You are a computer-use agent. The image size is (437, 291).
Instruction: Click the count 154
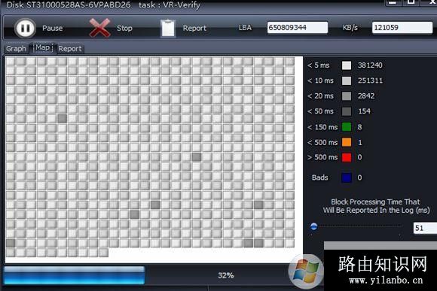[364, 111]
